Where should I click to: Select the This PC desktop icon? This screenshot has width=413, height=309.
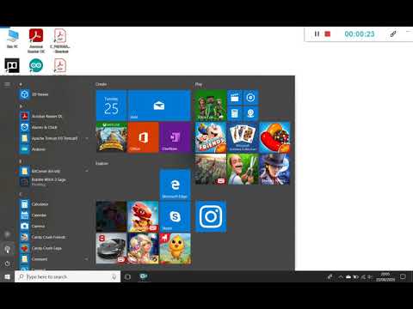(x=12, y=39)
